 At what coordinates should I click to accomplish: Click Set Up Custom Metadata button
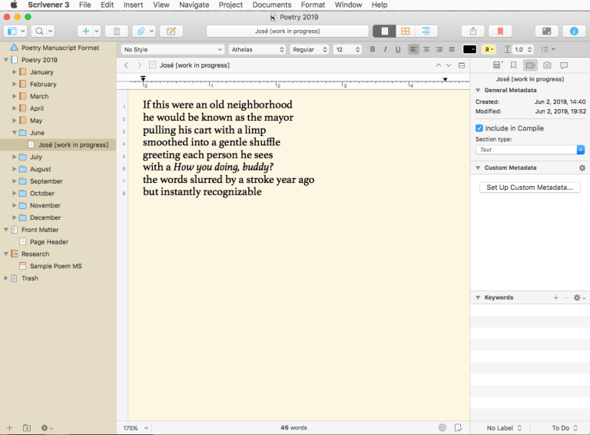tap(529, 188)
